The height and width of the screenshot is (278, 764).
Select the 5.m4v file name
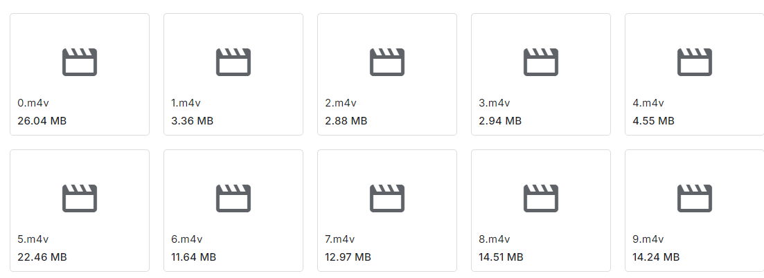pyautogui.click(x=33, y=239)
